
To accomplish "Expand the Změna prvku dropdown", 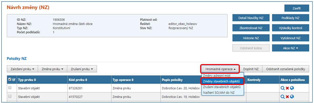I will 52,69.
